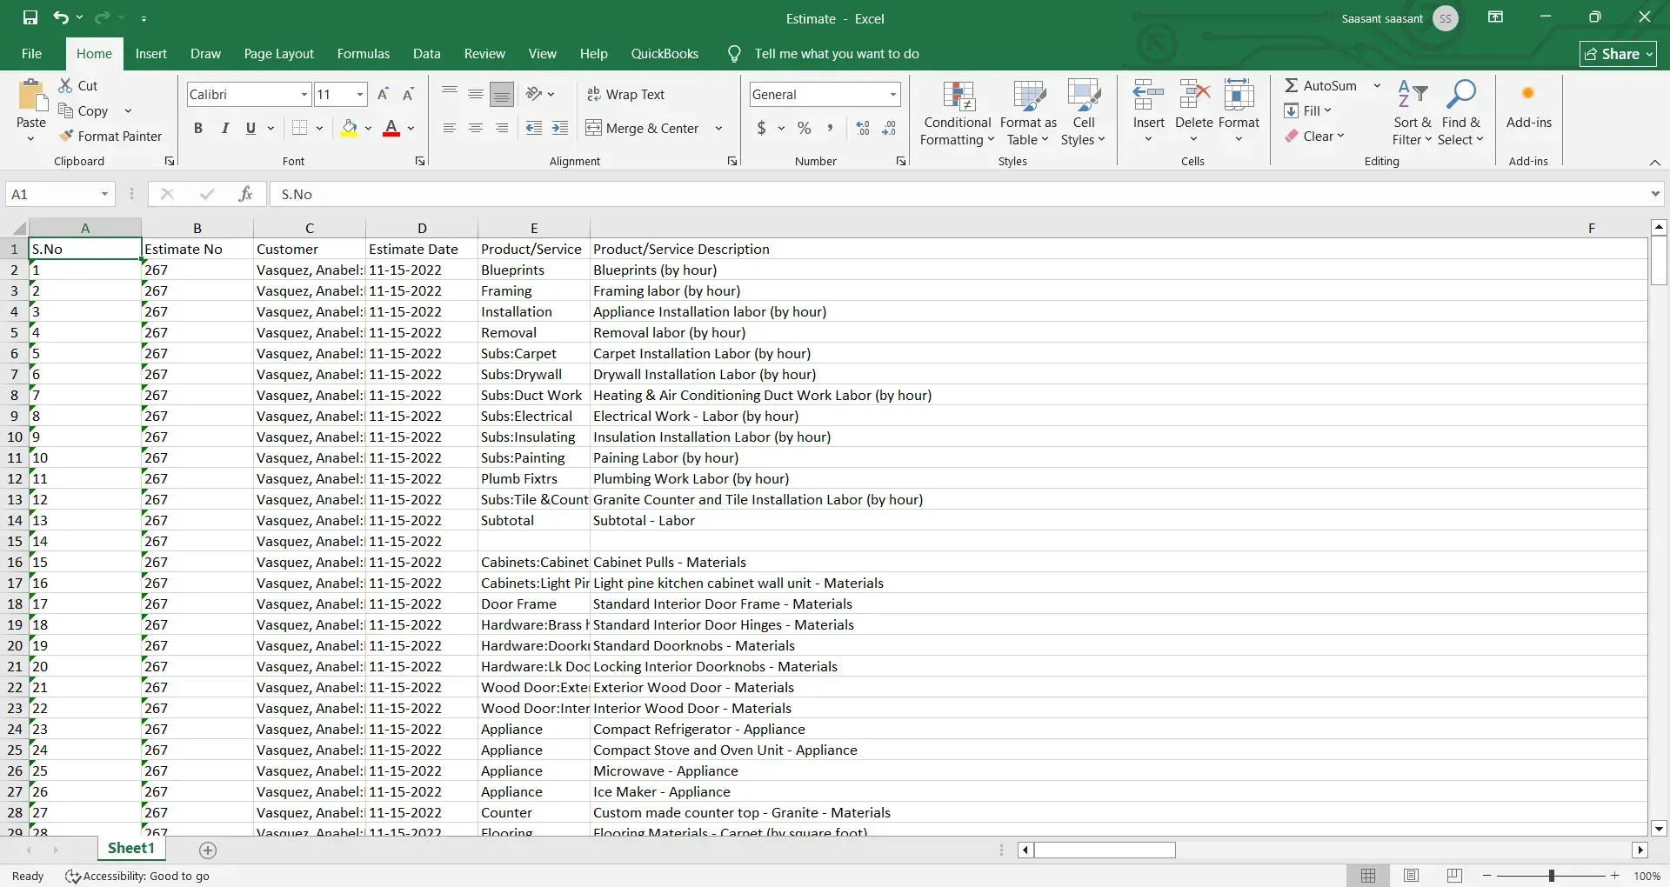
Task: Click Tell me what you want to do
Action: pos(836,53)
